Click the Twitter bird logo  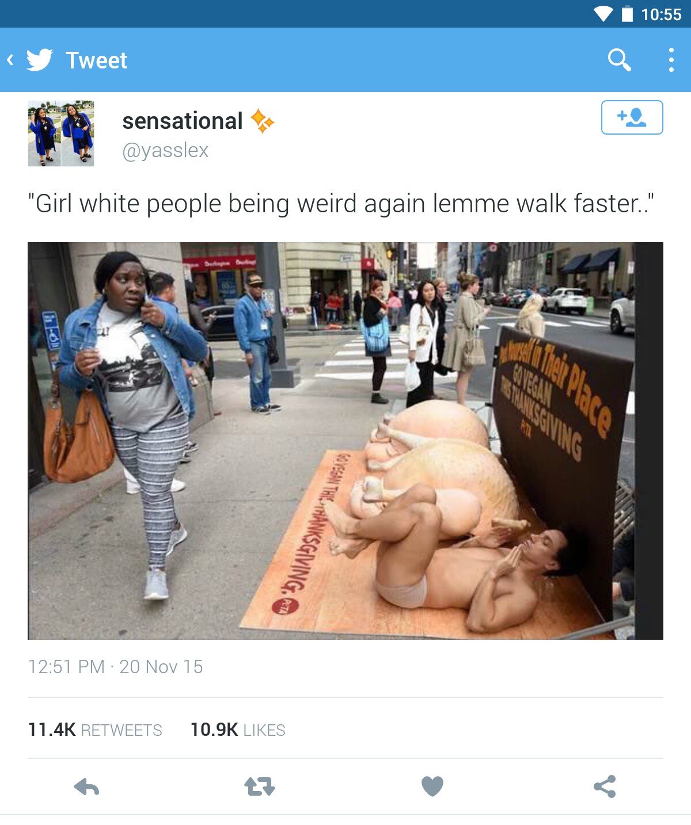point(40,60)
